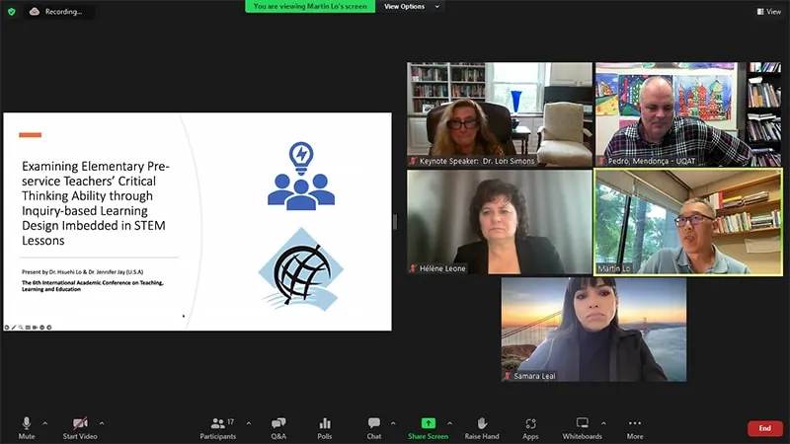The width and height of the screenshot is (790, 444).
Task: Click the More options ellipsis
Action: click(x=634, y=426)
